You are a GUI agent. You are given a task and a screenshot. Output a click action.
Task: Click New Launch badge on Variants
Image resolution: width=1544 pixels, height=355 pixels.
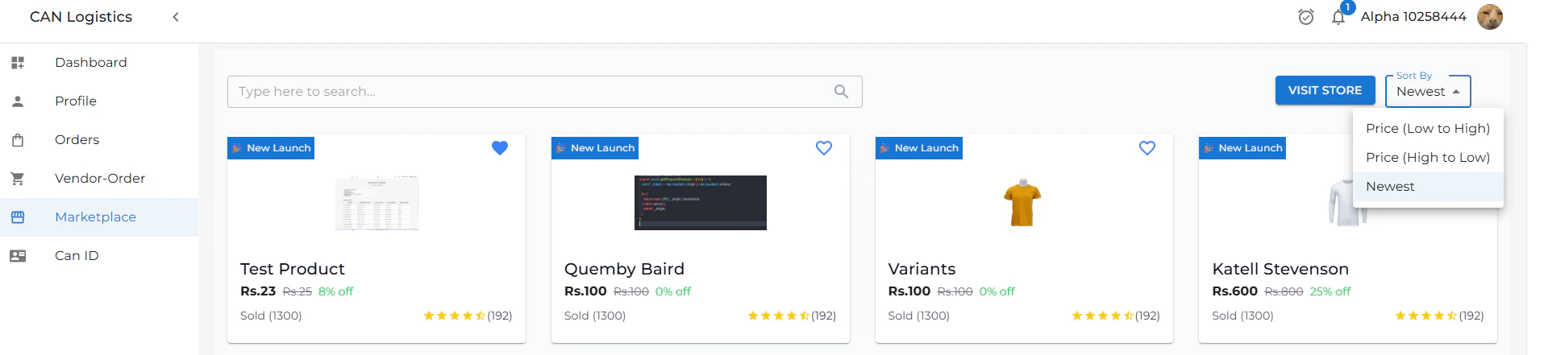tap(919, 148)
